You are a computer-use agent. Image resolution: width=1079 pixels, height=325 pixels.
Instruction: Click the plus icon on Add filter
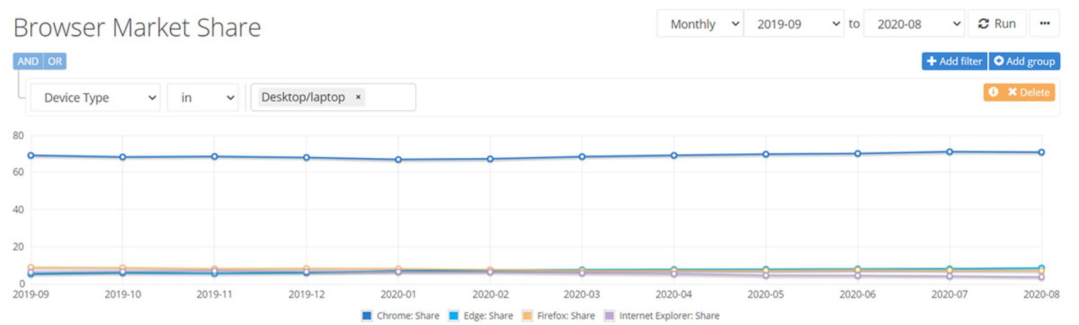tap(932, 61)
